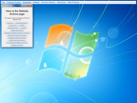This screenshot has height=103, width=137.
Task: Click the 'This page is where I will keep' description
Action: coord(17,19)
